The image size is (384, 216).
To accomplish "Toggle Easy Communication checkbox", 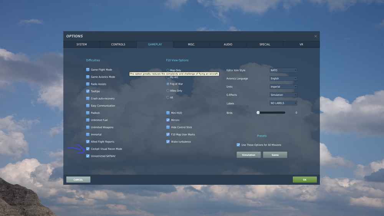I will (x=88, y=106).
